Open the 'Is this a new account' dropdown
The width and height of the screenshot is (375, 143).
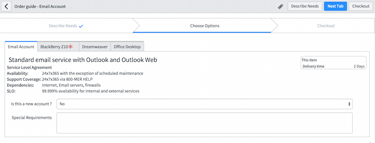(x=204, y=104)
